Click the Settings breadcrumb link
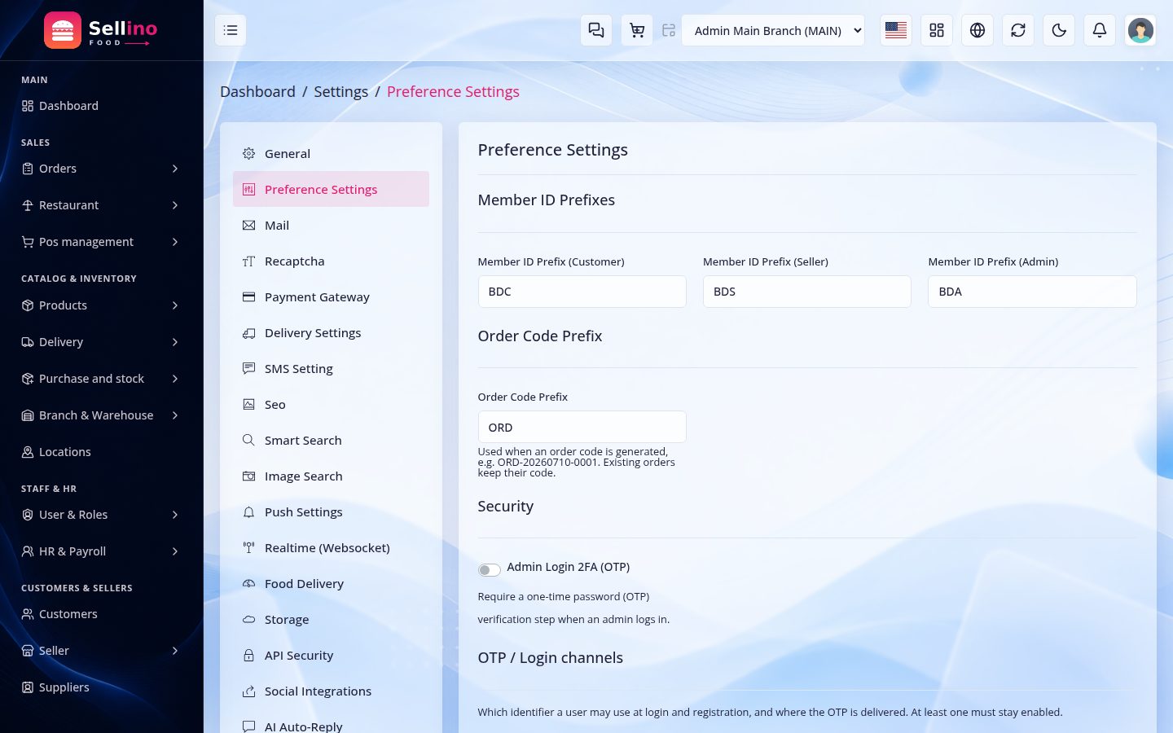This screenshot has width=1173, height=733. click(x=340, y=91)
